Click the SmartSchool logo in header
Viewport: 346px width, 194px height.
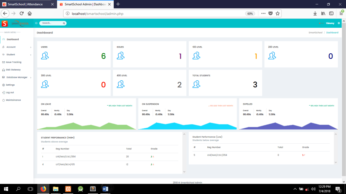16,23
